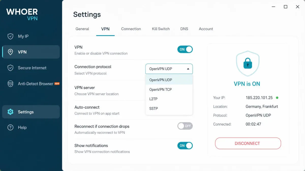Turn off Show notifications toggle
Screen dimensions: 305x171
[x=185, y=145]
